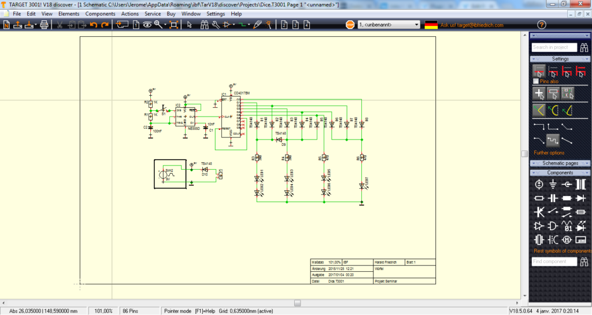The width and height of the screenshot is (592, 315).
Task: Go to schematic page 2 icon
Action: point(284,25)
